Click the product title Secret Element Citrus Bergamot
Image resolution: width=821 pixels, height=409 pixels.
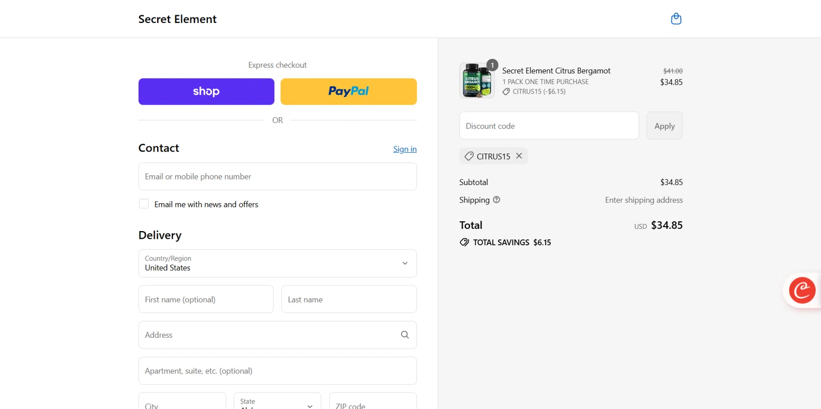[x=556, y=71]
